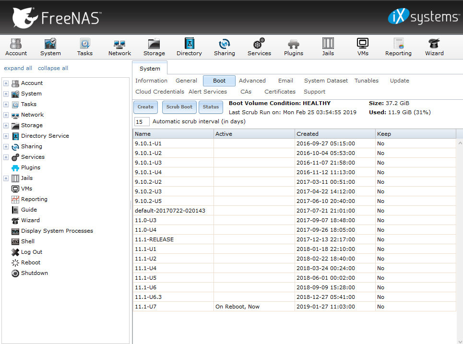Image resolution: width=463 pixels, height=344 pixels.
Task: Open the Shell from the sidebar
Action: click(27, 241)
